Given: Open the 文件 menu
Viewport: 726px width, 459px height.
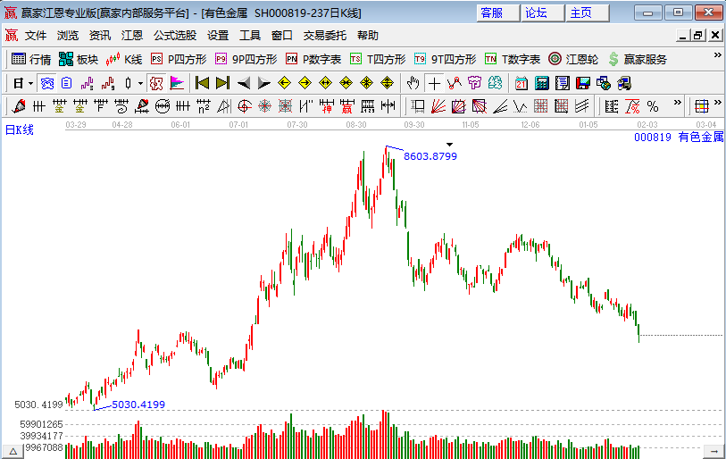Looking at the screenshot, I should [36, 35].
